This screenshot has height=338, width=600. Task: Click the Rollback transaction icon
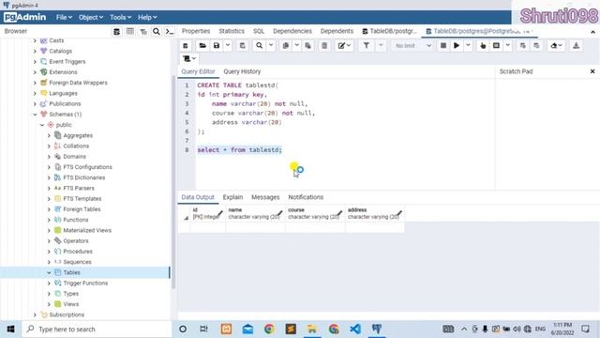click(536, 46)
